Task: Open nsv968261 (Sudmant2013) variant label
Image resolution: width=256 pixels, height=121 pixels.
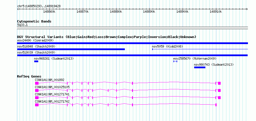Action: pos(54,58)
